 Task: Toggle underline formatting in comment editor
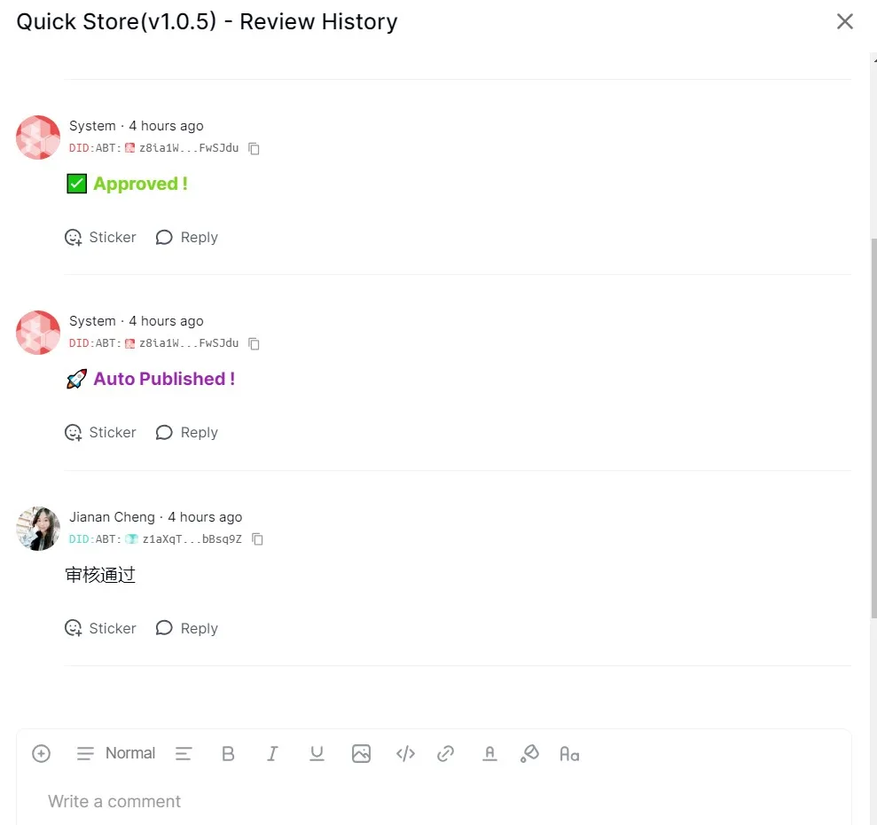[x=317, y=754]
